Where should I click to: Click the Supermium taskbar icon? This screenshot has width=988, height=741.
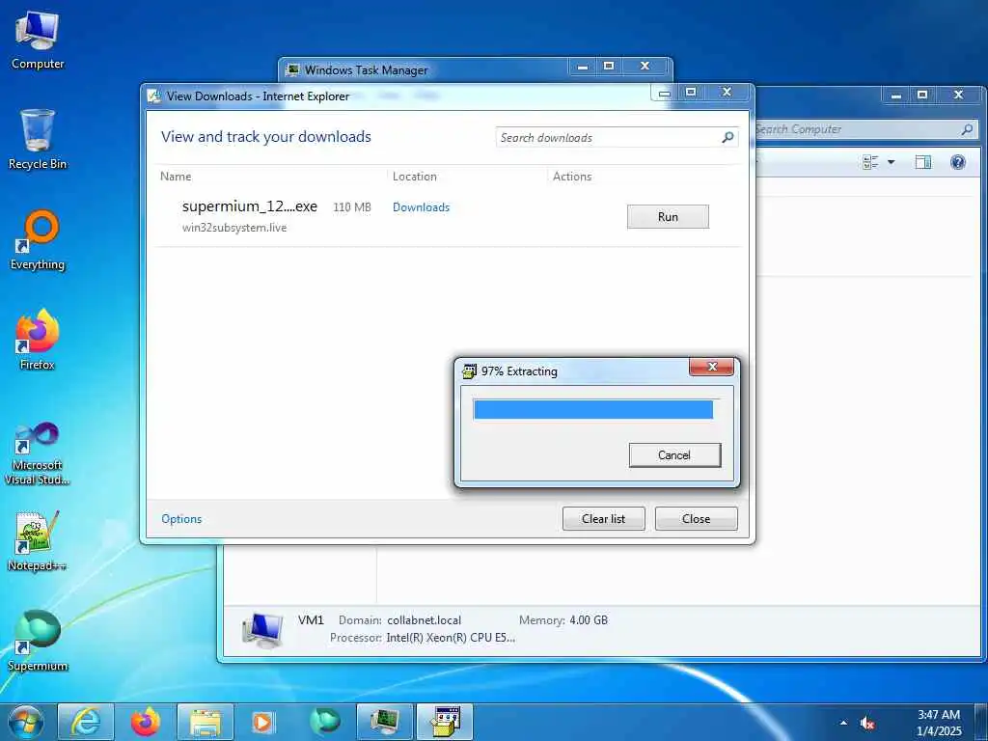coord(325,722)
